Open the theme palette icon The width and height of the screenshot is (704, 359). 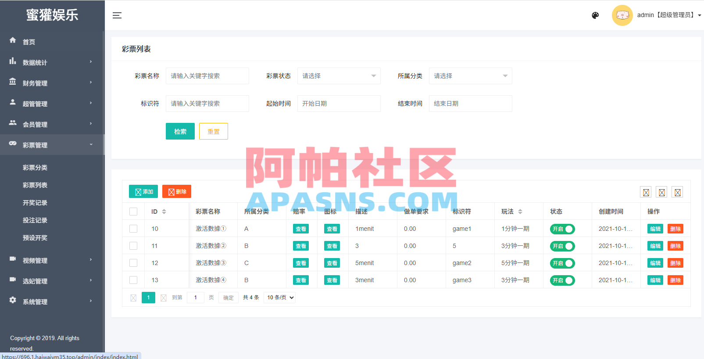tap(595, 15)
